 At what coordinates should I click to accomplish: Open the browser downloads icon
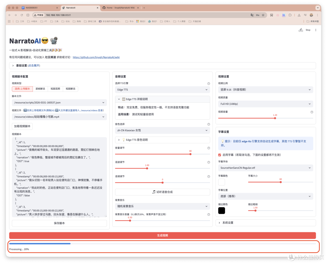point(299,15)
